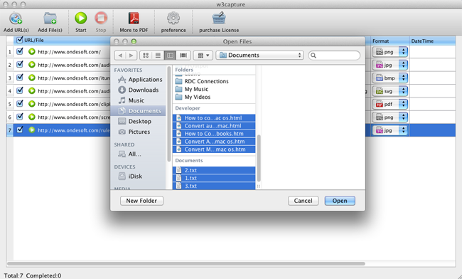462x279 pixels.
Task: Start capture with the green Start icon
Action: pos(80,19)
